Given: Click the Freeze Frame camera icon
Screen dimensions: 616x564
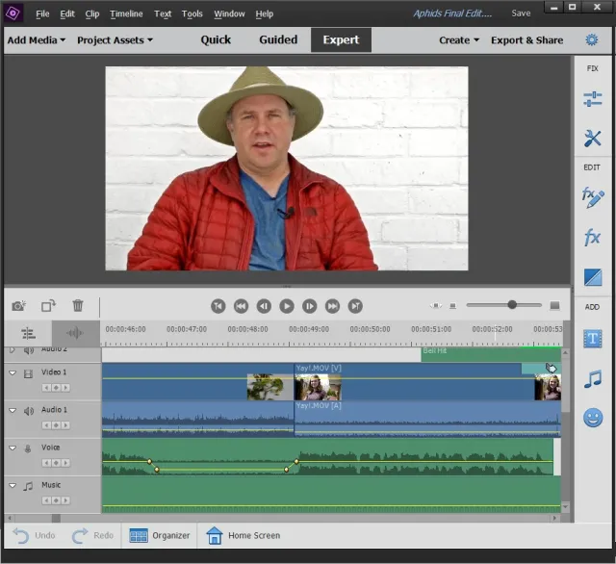Looking at the screenshot, I should tap(18, 306).
